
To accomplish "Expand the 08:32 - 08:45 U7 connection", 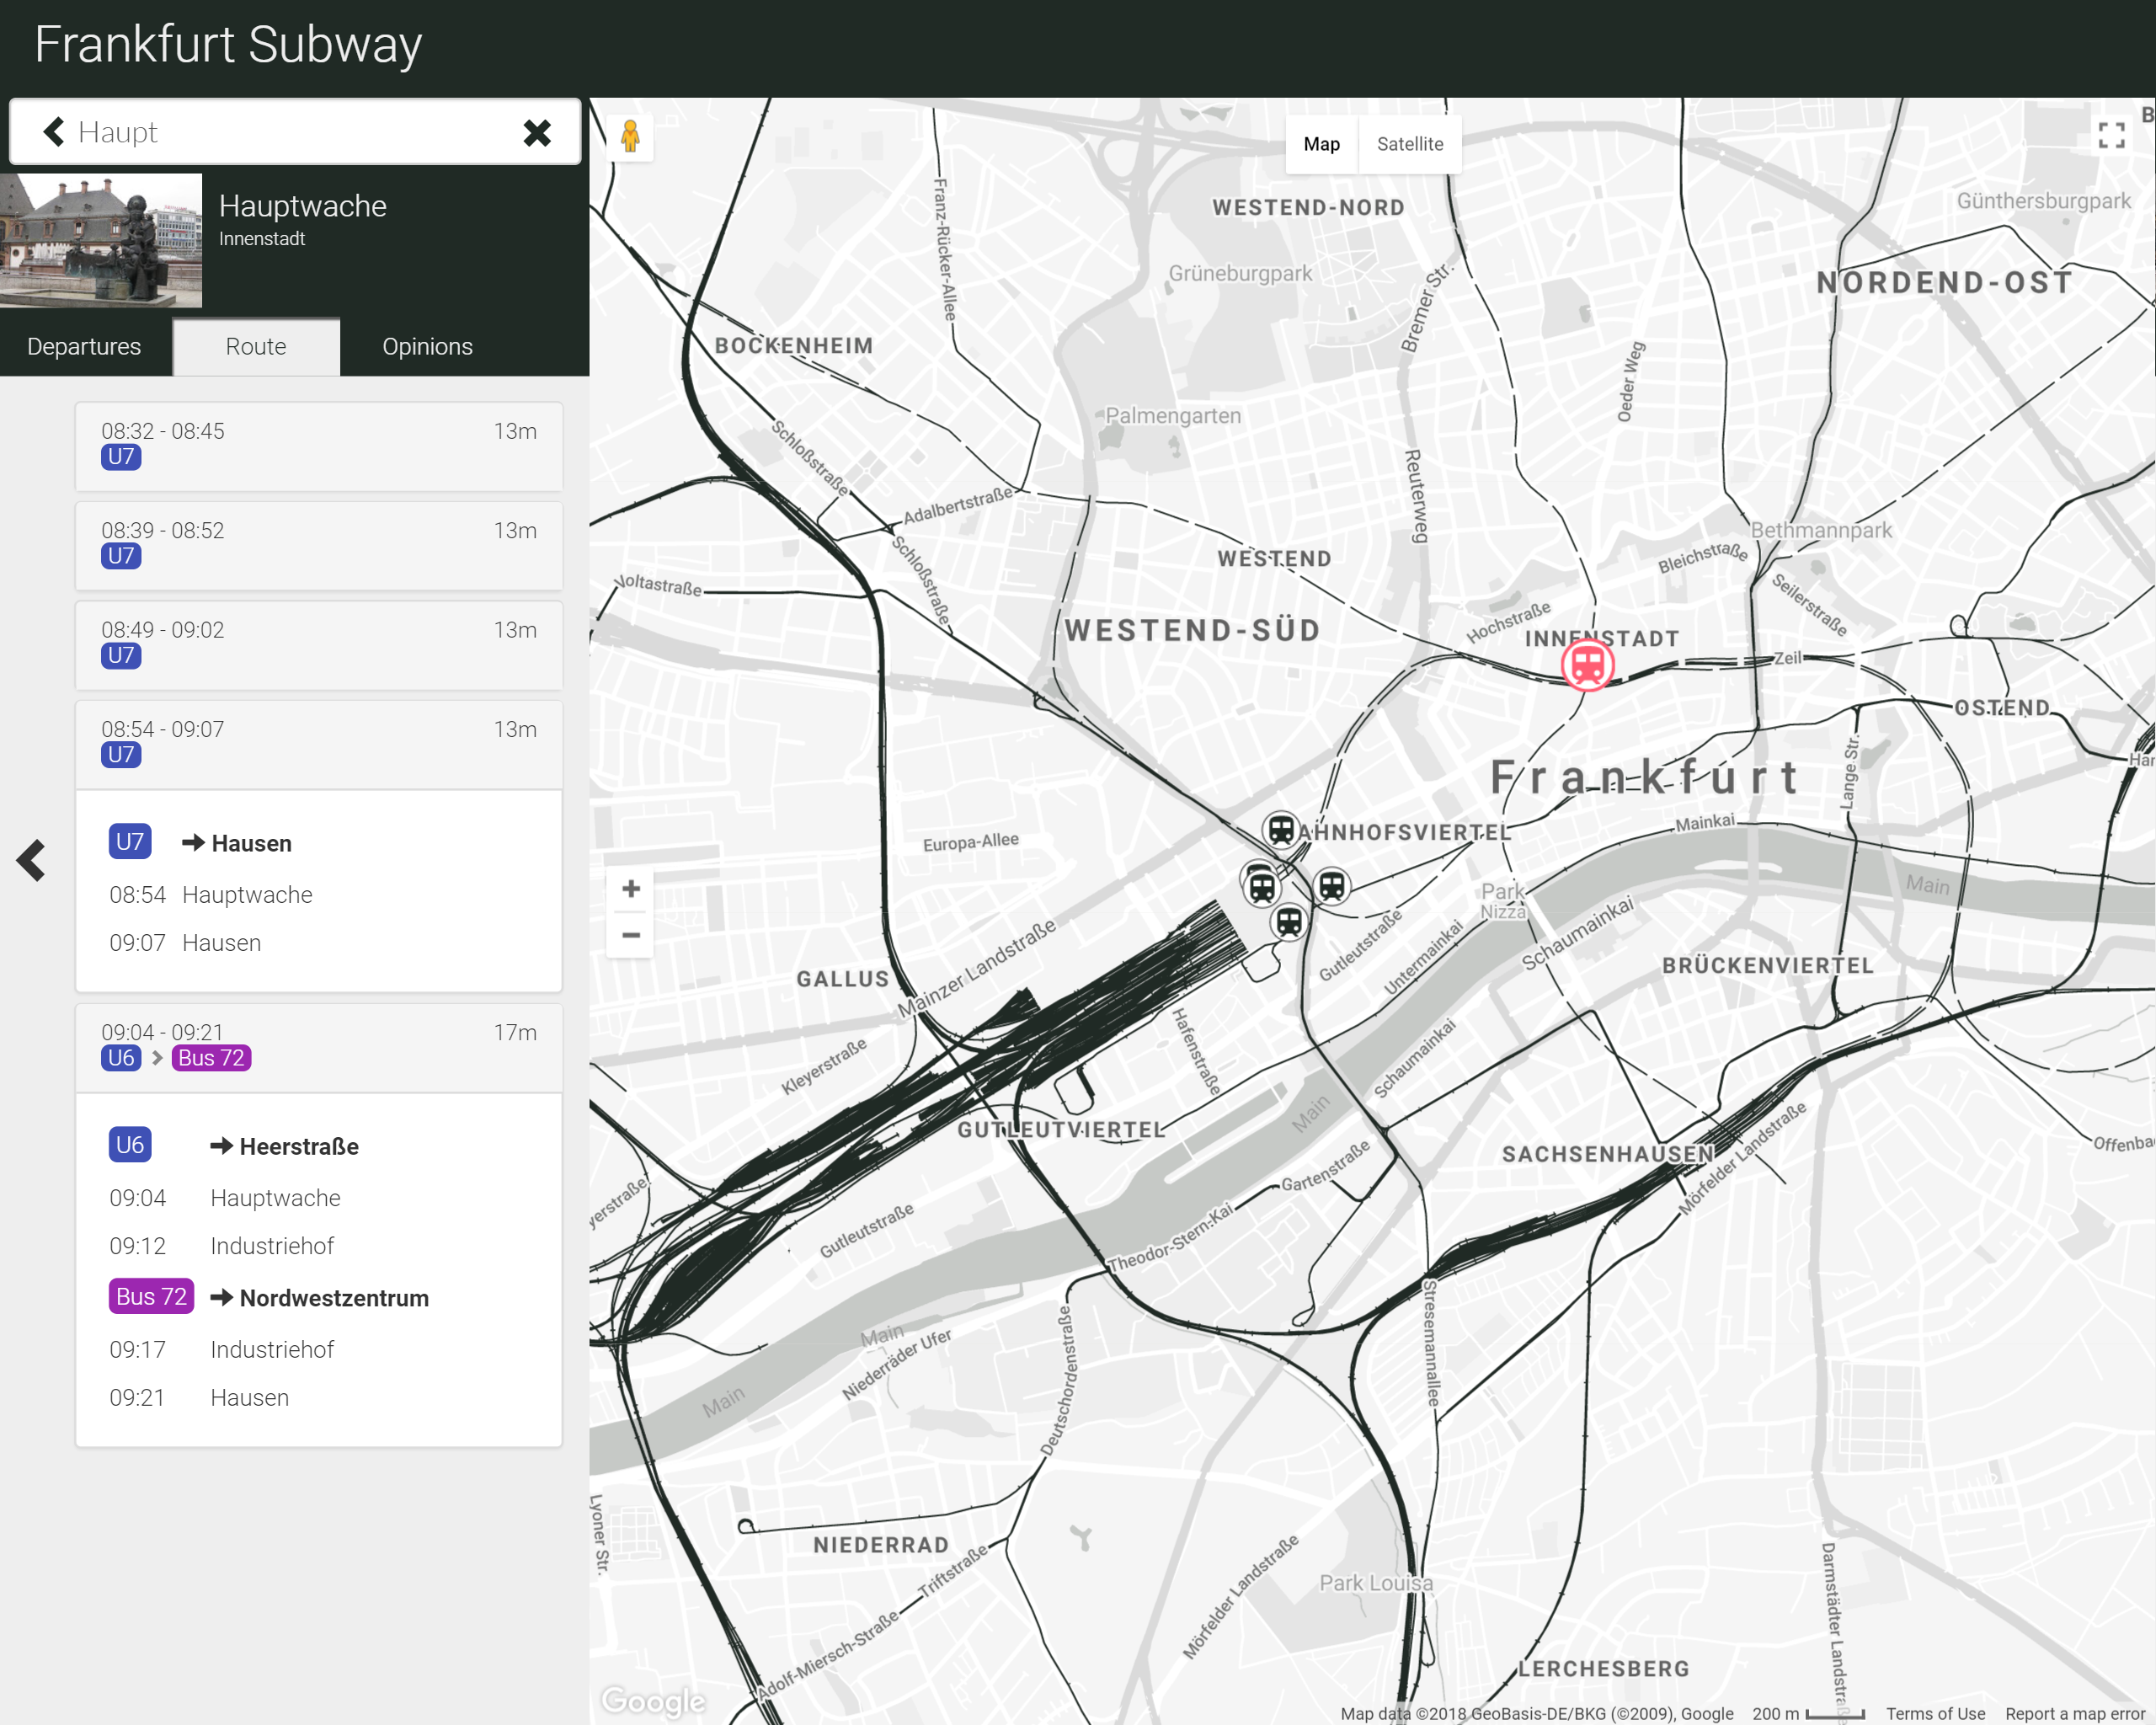I will (x=318, y=446).
